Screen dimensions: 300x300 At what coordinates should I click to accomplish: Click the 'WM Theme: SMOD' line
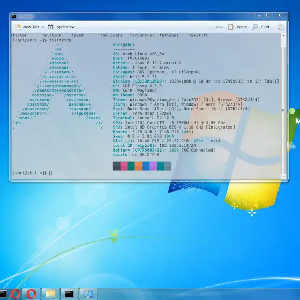tap(130, 95)
